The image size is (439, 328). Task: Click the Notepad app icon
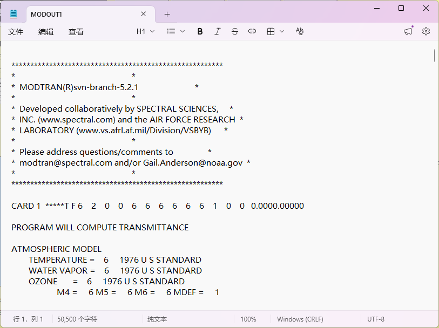point(13,14)
